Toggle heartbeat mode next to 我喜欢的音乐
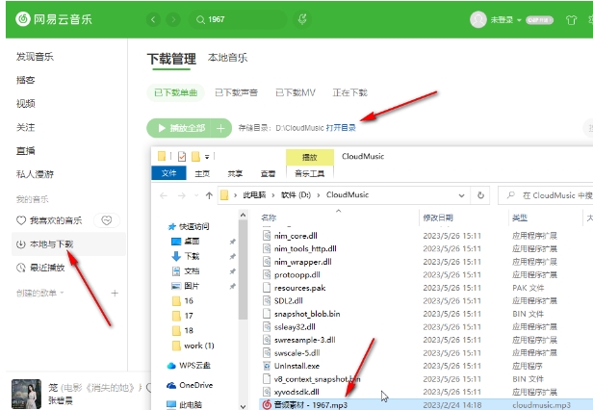The height and width of the screenshot is (410, 593). pyautogui.click(x=107, y=220)
